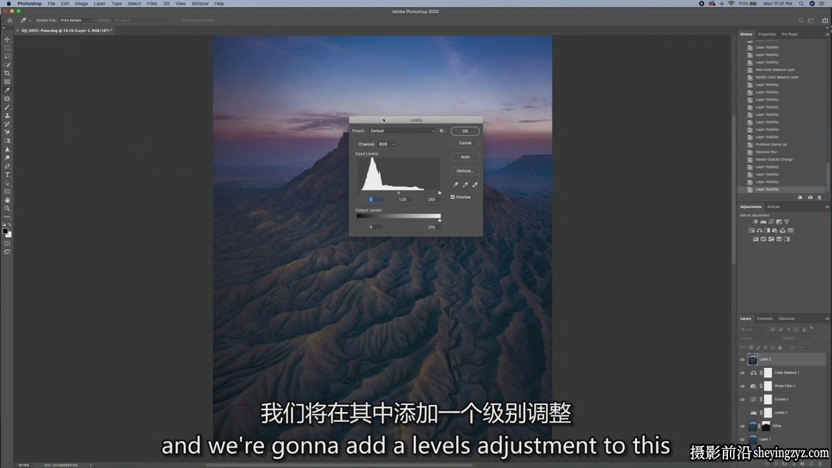Select the Crop tool

click(7, 73)
